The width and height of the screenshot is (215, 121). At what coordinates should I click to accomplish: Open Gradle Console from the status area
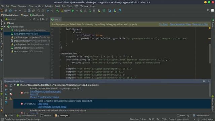tap(201, 116)
